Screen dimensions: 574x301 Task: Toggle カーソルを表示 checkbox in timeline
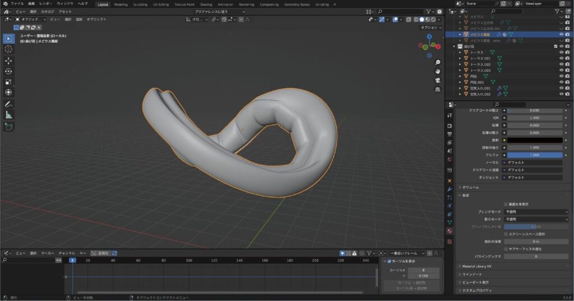[x=390, y=261]
